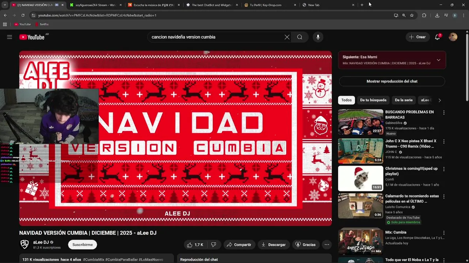Image resolution: width=469 pixels, height=263 pixels.
Task: Clear the search box with X icon
Action: (287, 37)
